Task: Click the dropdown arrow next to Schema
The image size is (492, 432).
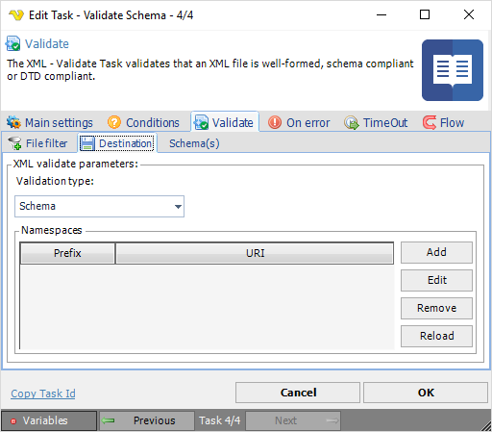Action: coord(178,207)
